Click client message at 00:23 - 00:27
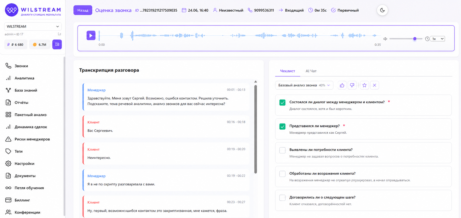 166,207
